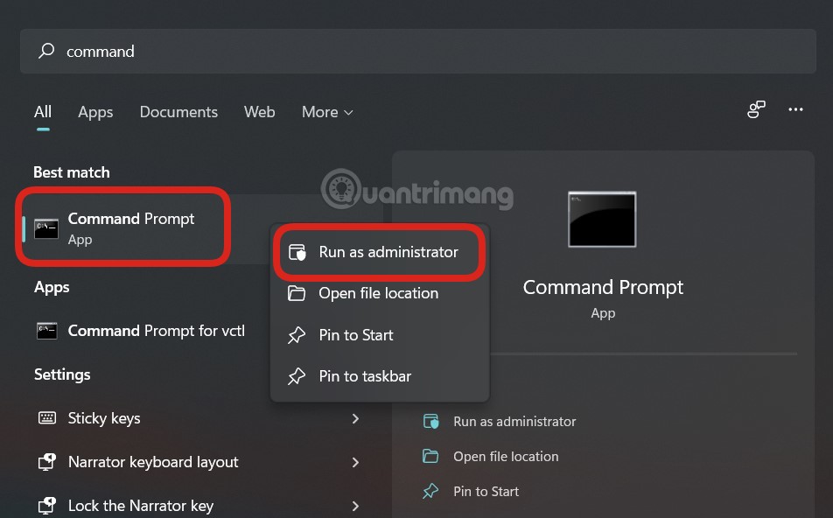This screenshot has width=833, height=518.
Task: Expand the Sticky keys chevron arrow
Action: [x=355, y=418]
